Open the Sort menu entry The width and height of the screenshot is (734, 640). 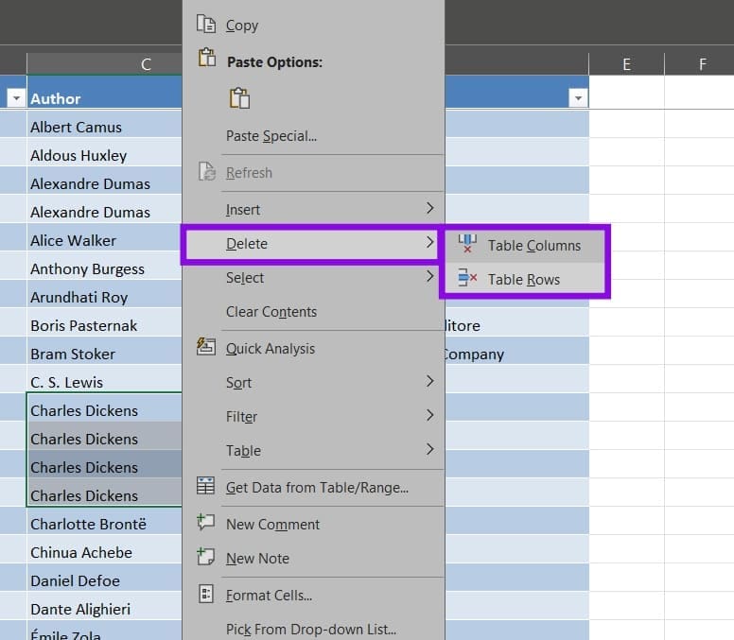313,383
